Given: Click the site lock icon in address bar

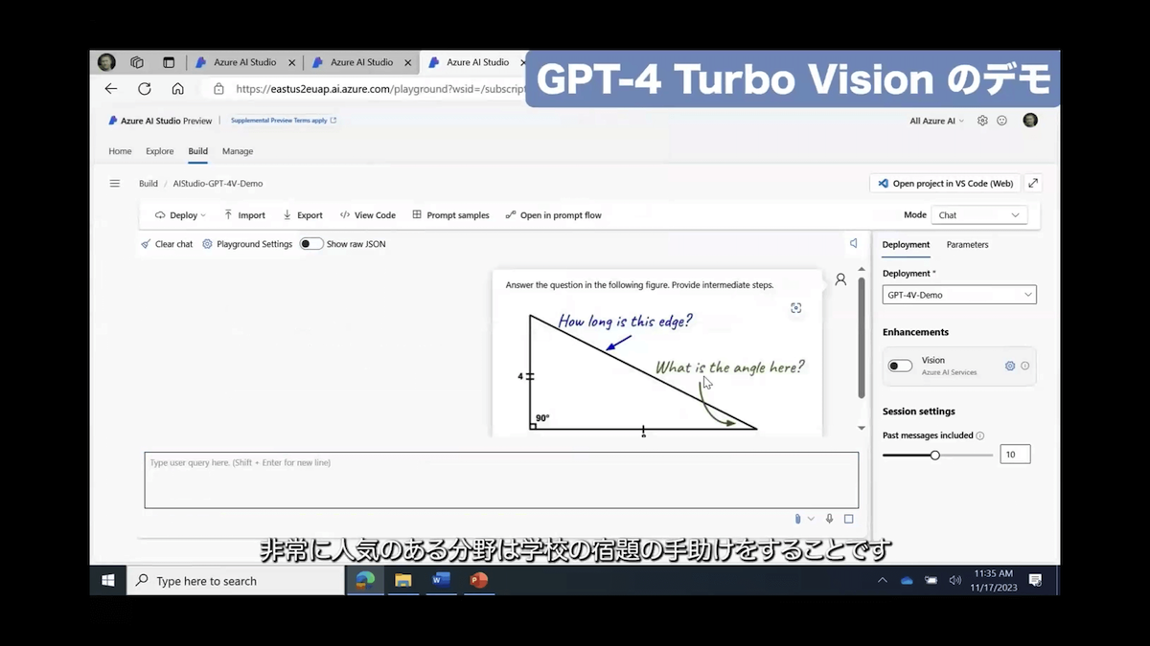Looking at the screenshot, I should coord(218,88).
